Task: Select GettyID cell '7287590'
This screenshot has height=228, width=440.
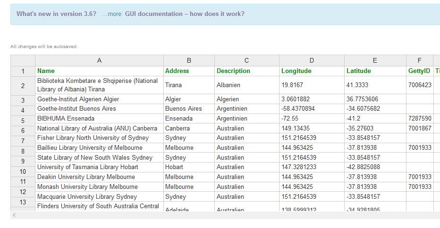Action: [x=420, y=119]
